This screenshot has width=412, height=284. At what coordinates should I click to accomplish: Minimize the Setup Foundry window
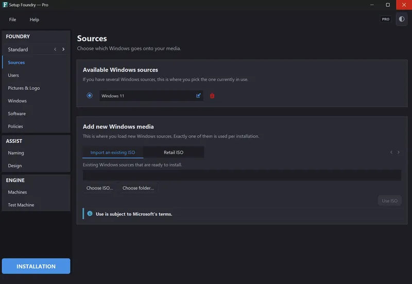coord(372,5)
